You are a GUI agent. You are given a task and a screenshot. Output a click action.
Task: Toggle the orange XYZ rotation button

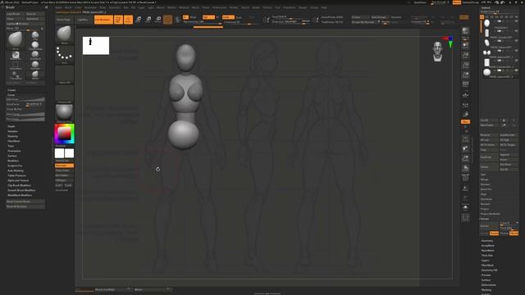coord(465,122)
